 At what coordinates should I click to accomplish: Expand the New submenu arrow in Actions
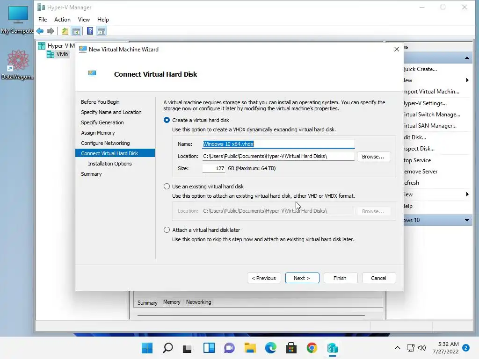click(x=467, y=80)
